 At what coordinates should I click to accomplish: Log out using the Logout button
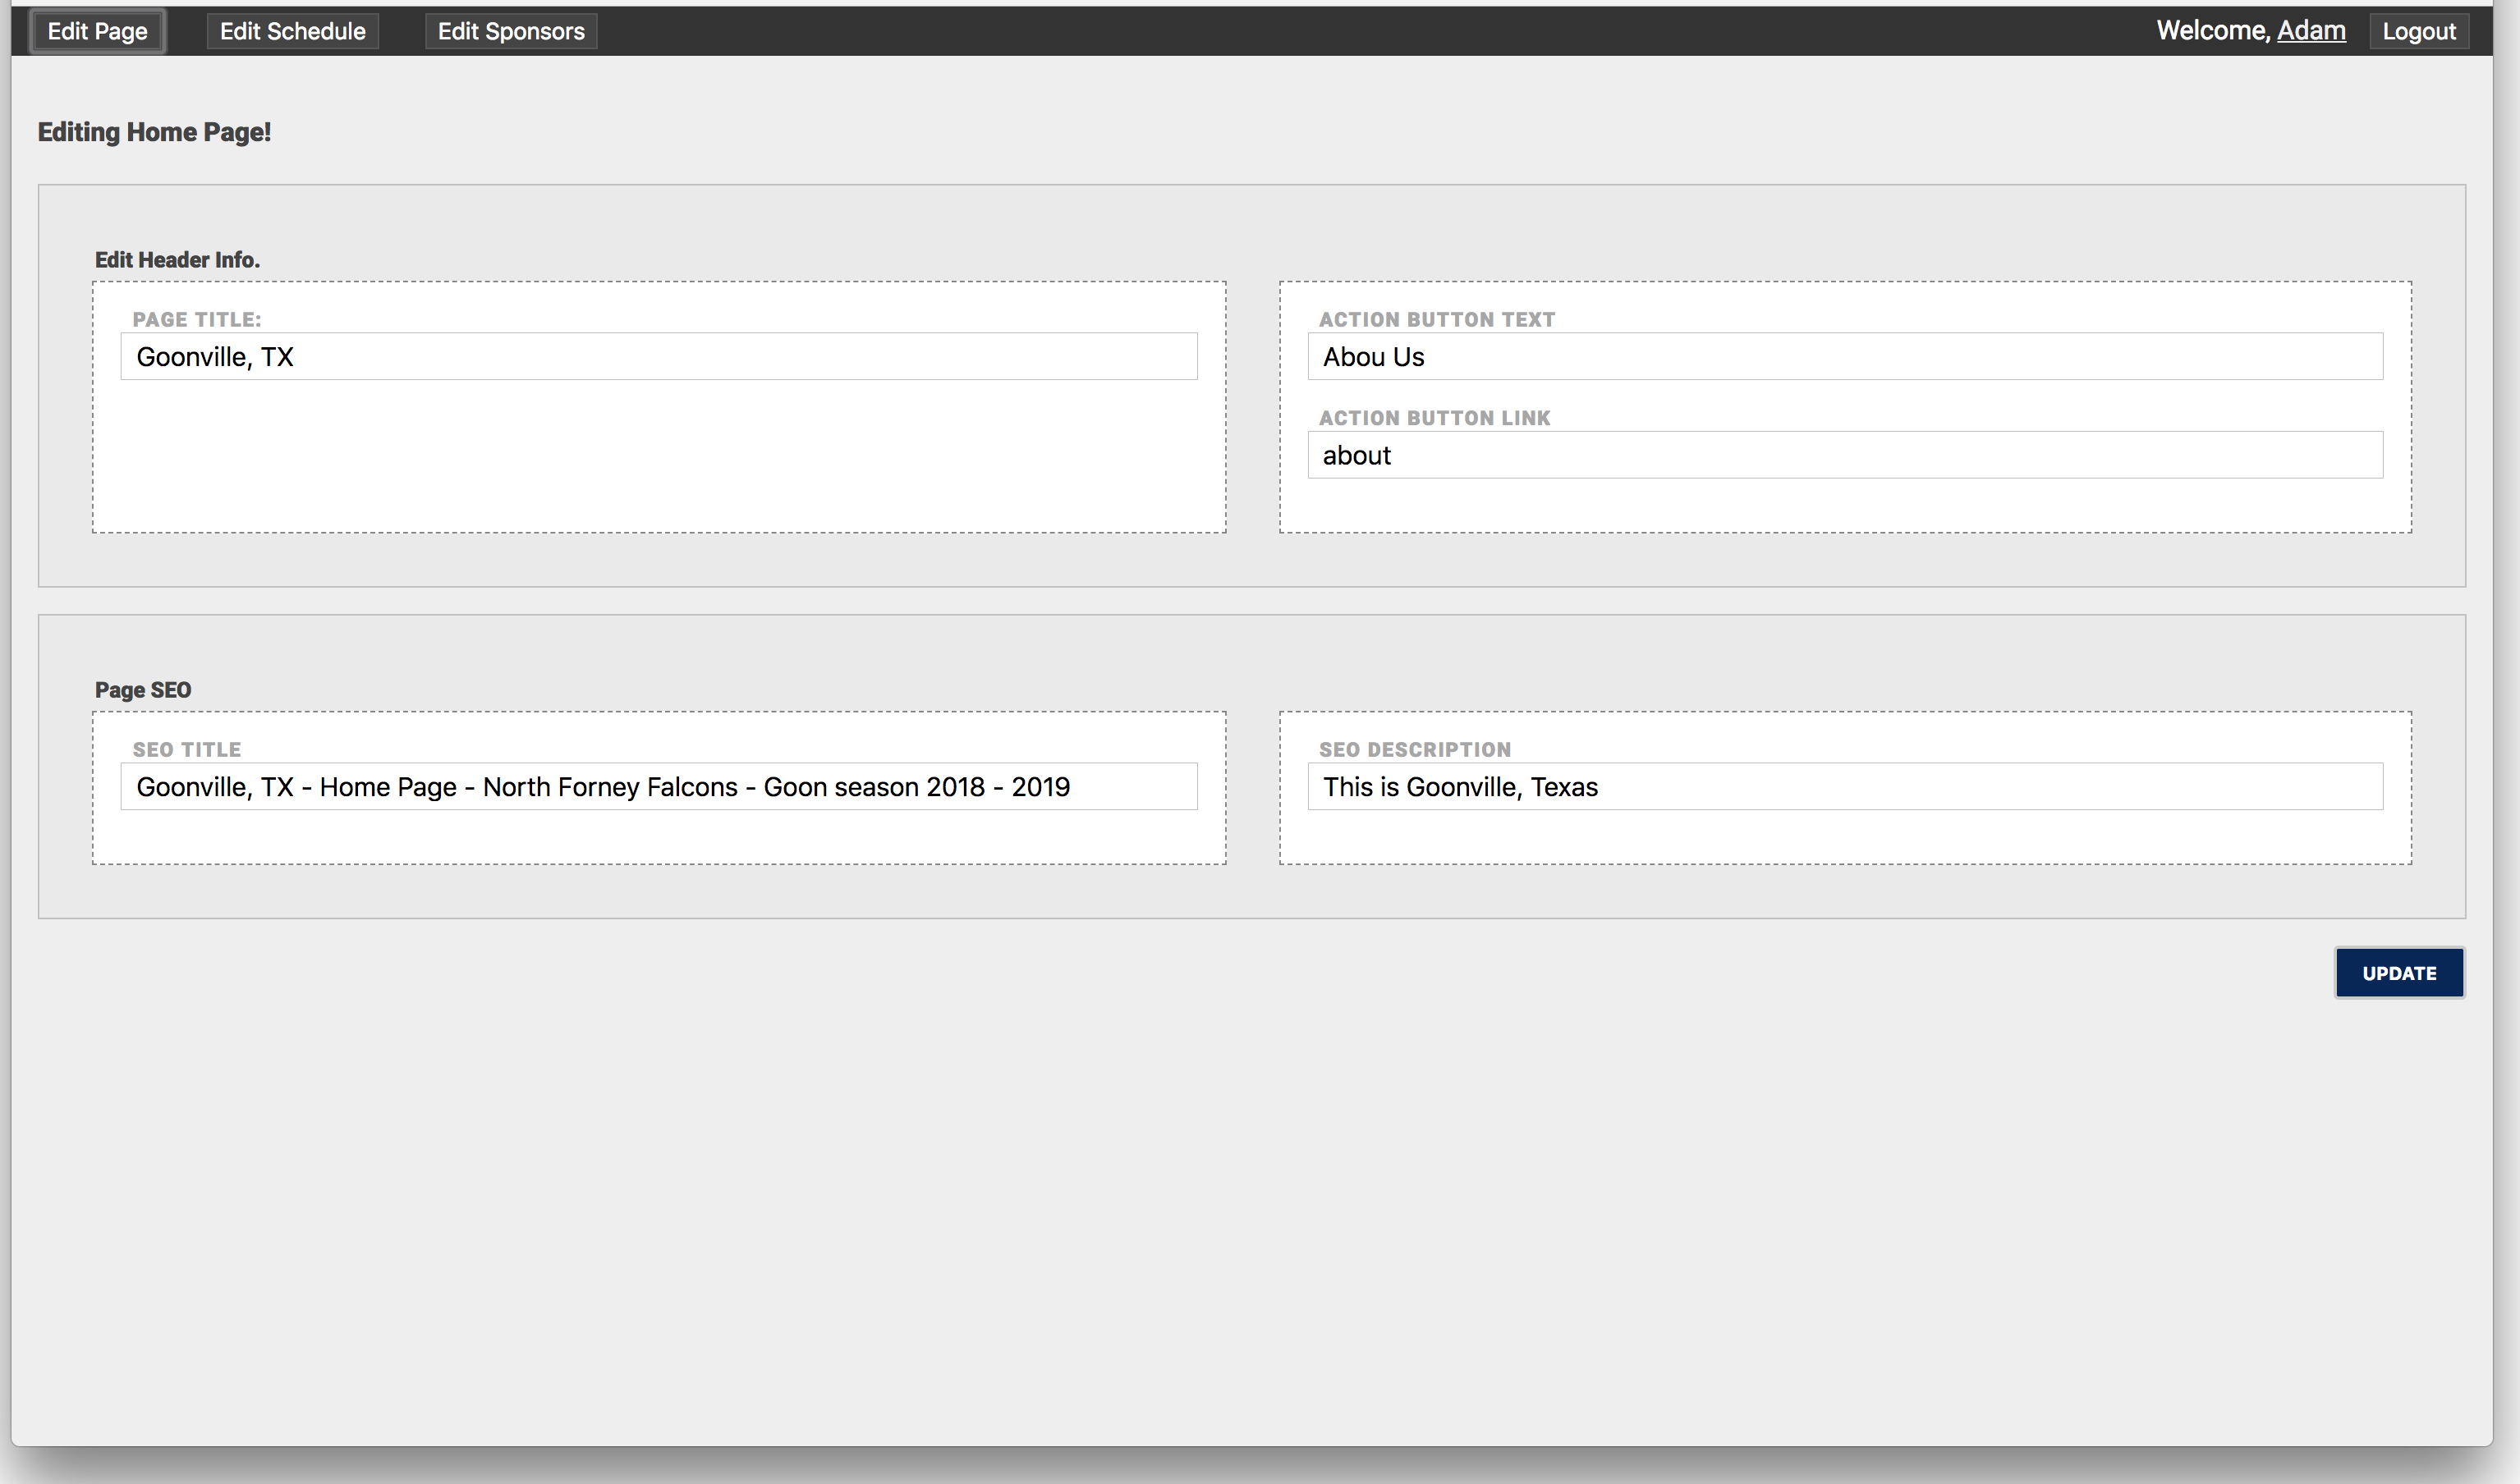point(2419,31)
